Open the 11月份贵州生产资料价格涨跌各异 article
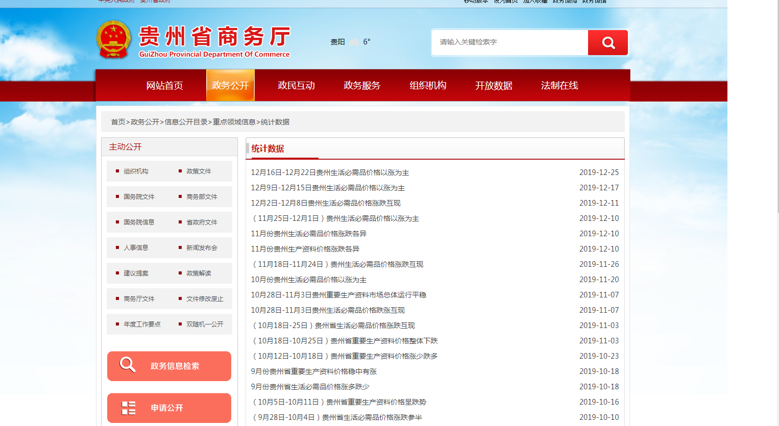This screenshot has height=426, width=779. click(305, 249)
